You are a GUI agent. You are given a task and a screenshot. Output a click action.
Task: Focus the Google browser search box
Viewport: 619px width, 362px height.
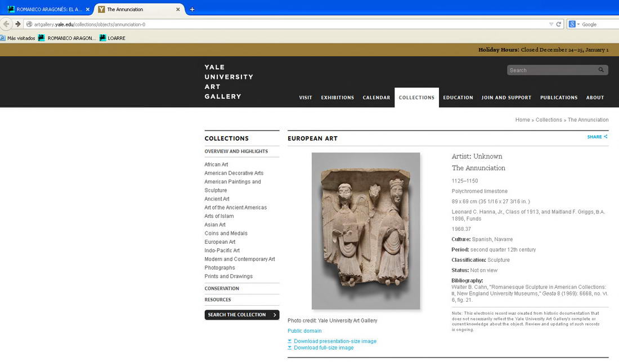tap(599, 24)
